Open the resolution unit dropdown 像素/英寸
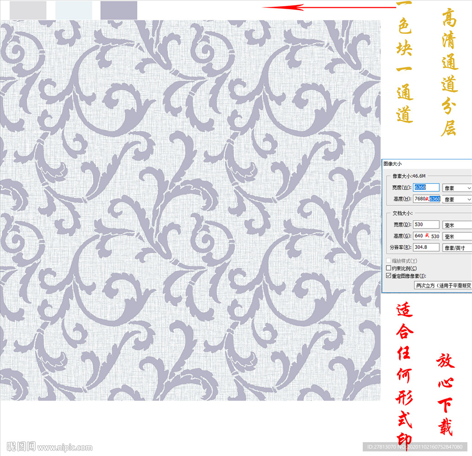This screenshot has height=456, width=472. point(457,248)
